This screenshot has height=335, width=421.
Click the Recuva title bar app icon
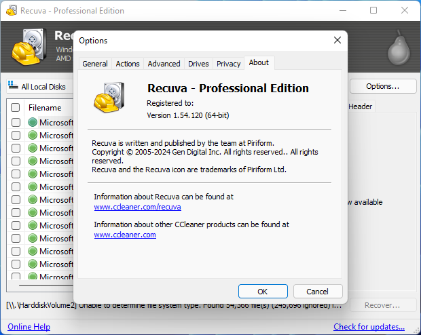12,10
